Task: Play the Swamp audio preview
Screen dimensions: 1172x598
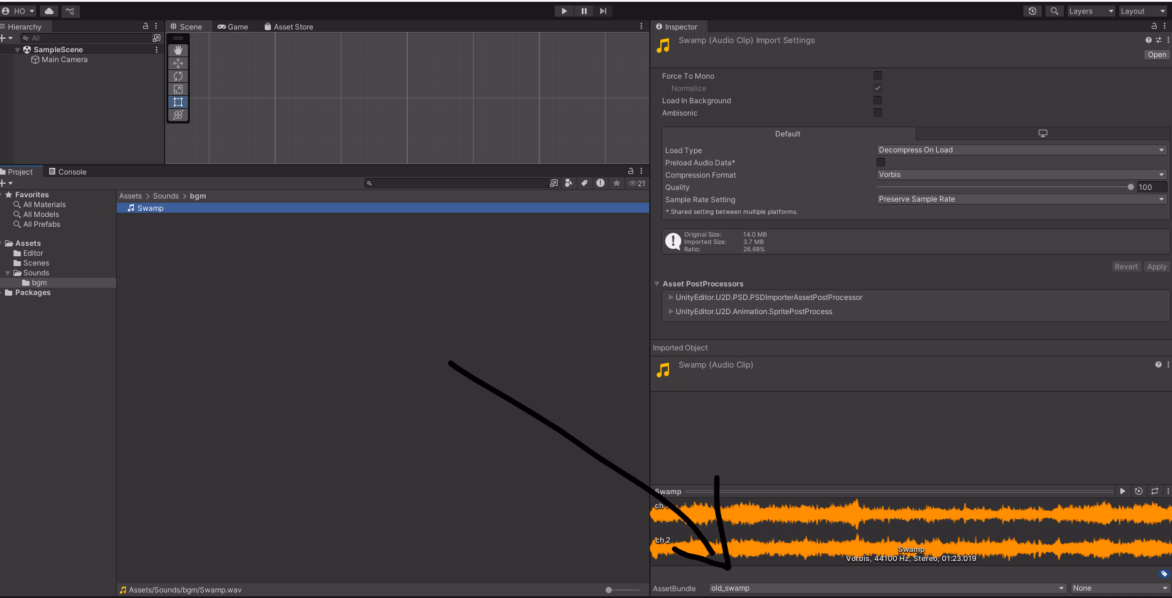Action: click(1122, 491)
